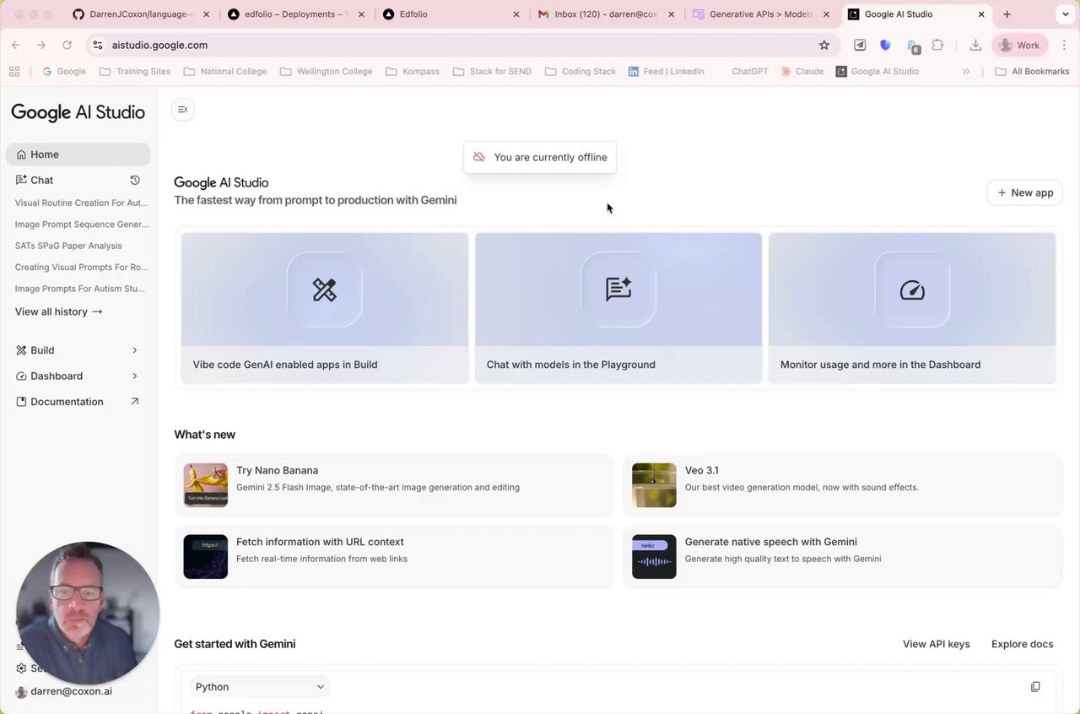Open the Claude bookmark
This screenshot has height=714, width=1080.
click(x=802, y=72)
